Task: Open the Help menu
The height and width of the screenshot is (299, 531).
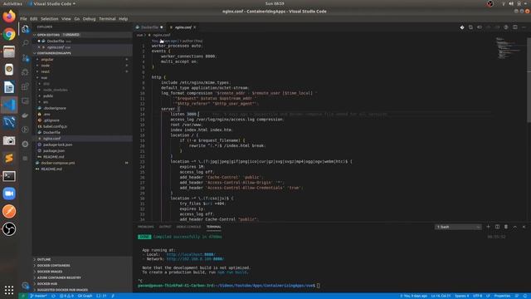Action: click(x=124, y=18)
